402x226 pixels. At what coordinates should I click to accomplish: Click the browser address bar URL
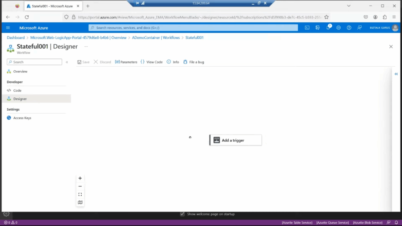click(x=199, y=17)
